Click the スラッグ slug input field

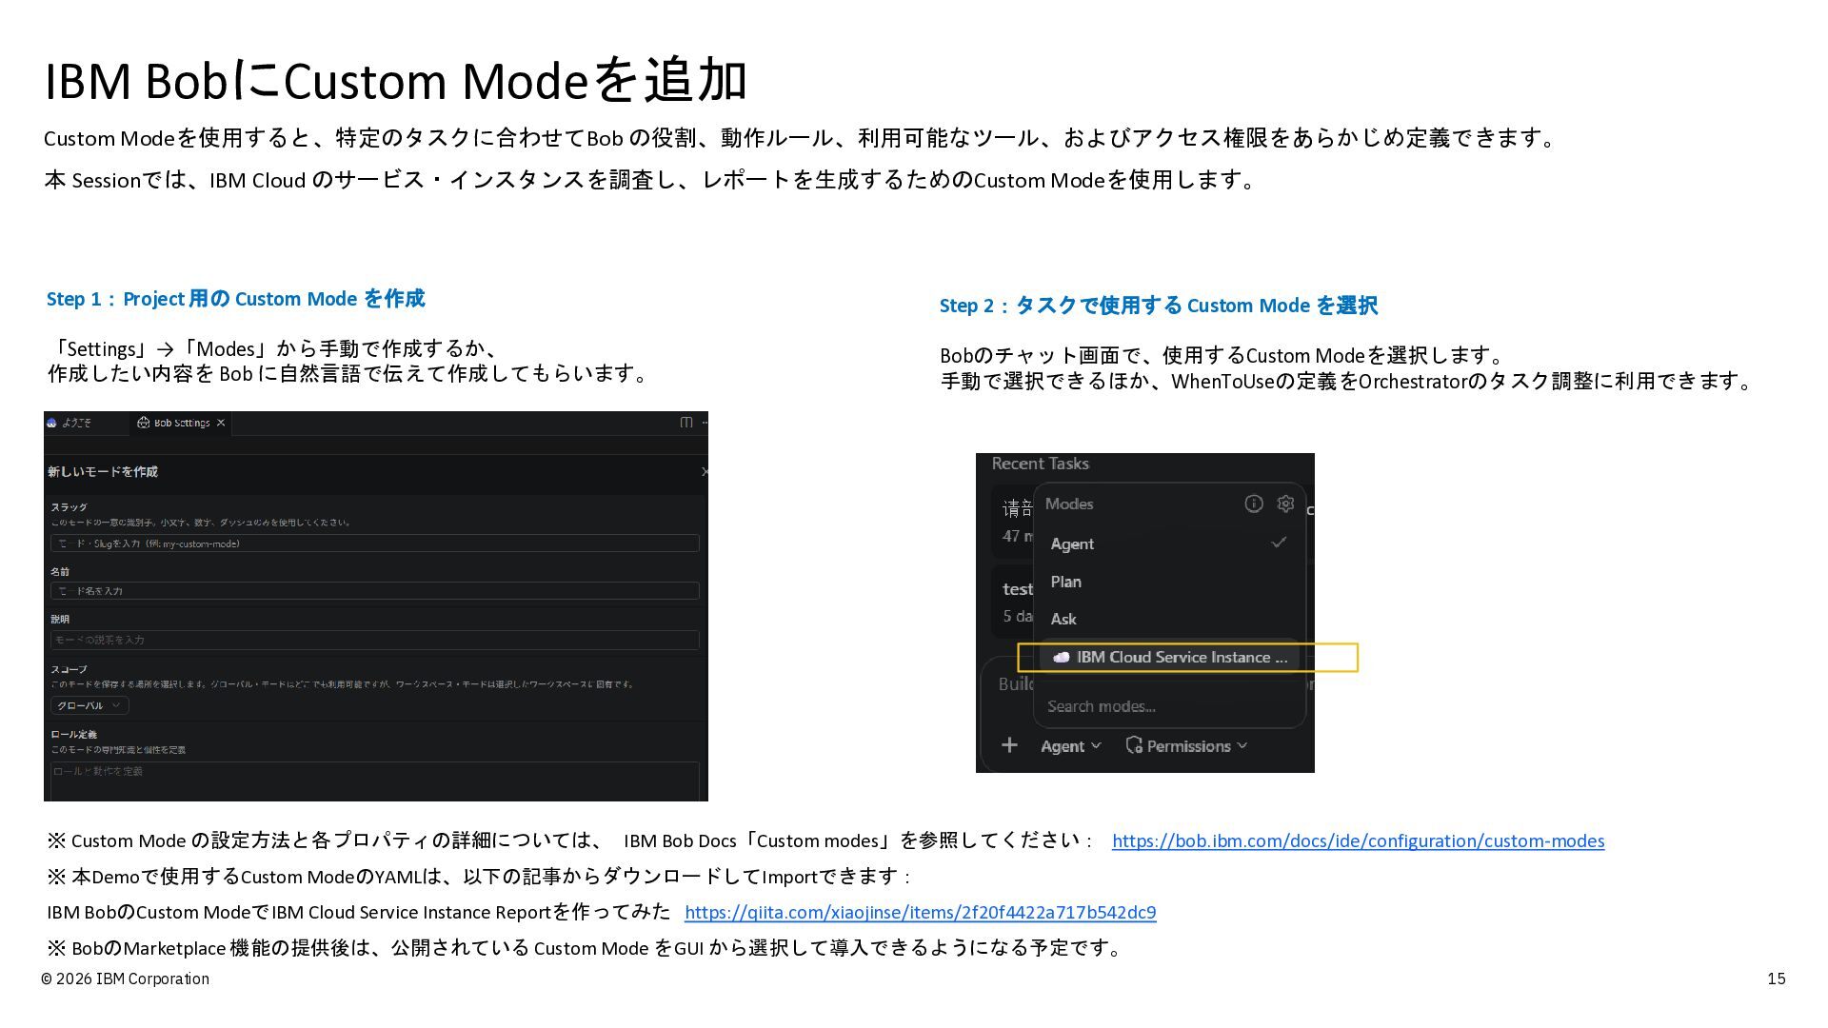click(x=375, y=544)
